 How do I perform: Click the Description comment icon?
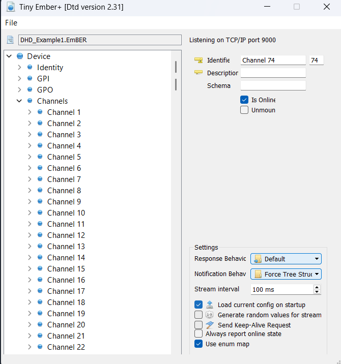click(198, 73)
